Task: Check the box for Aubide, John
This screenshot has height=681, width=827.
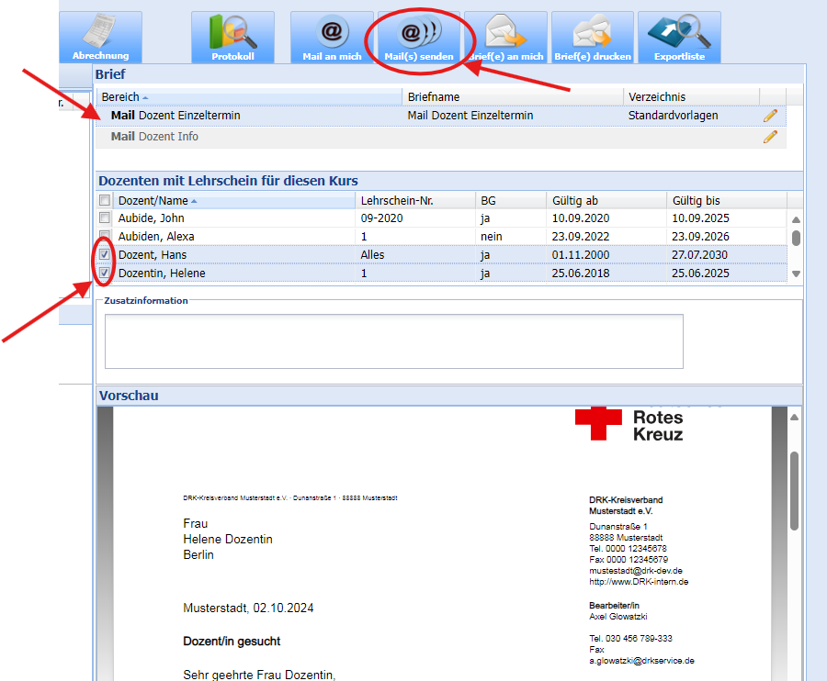Action: [x=105, y=218]
